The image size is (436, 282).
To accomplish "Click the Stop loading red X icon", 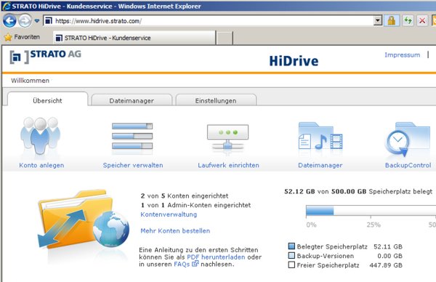I will click(x=422, y=20).
